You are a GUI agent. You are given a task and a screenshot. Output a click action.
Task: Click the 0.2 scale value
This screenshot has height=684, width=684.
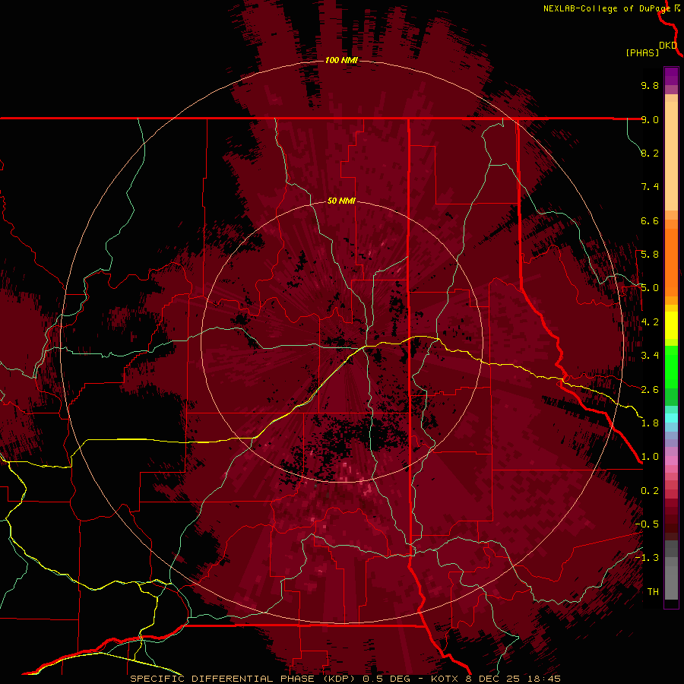[x=650, y=491]
